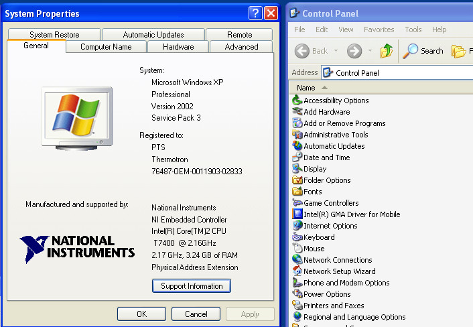Switch to the Advanced tab
The image size is (473, 327).
pyautogui.click(x=241, y=47)
